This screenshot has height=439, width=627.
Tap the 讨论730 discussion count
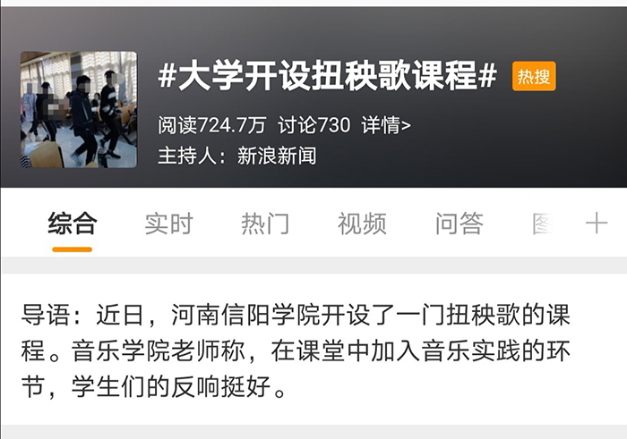[313, 125]
